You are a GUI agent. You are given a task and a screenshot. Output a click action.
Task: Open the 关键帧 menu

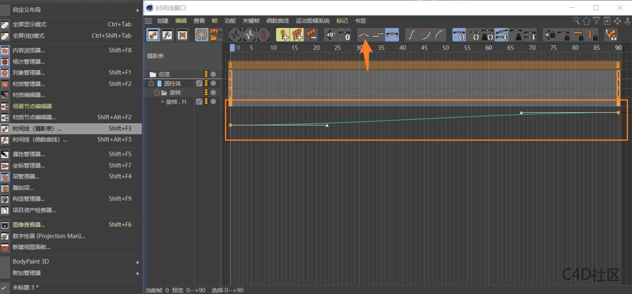click(x=251, y=21)
